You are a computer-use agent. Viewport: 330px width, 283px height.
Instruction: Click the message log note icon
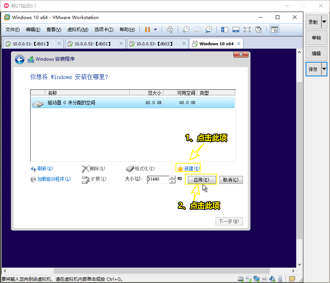292,279
